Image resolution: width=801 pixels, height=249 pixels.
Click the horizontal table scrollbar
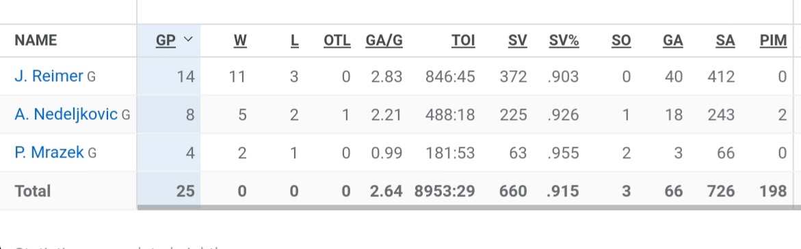point(469,207)
